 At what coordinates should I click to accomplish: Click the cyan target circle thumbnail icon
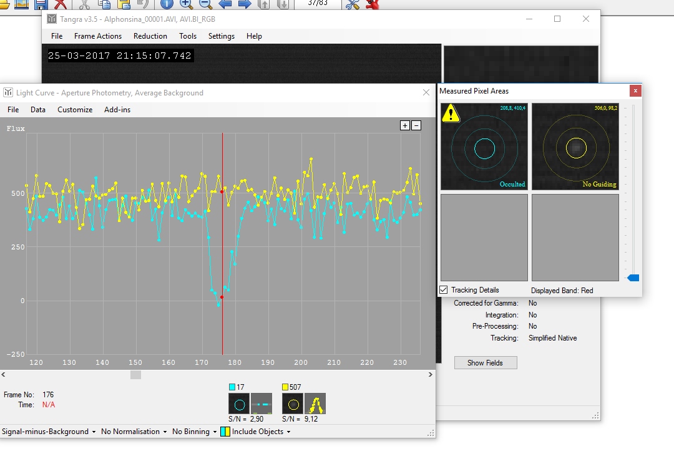click(x=239, y=404)
